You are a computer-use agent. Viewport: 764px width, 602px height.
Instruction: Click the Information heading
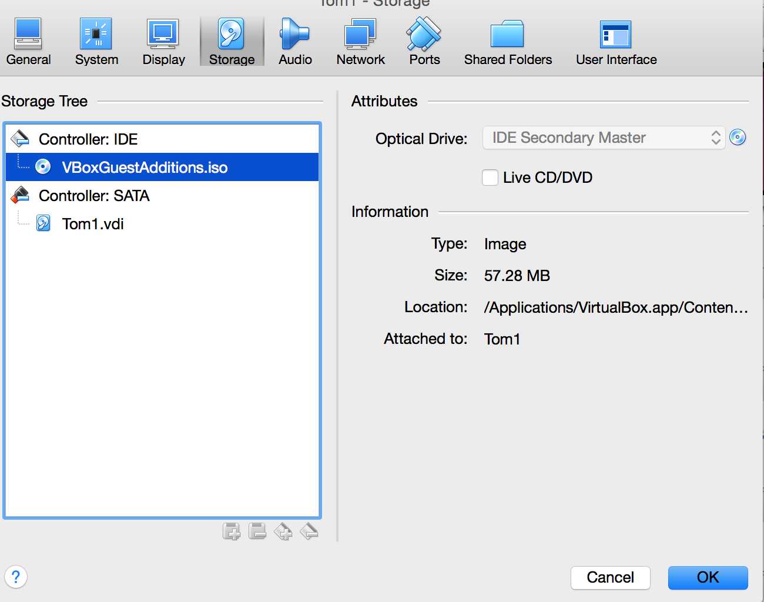click(x=390, y=212)
